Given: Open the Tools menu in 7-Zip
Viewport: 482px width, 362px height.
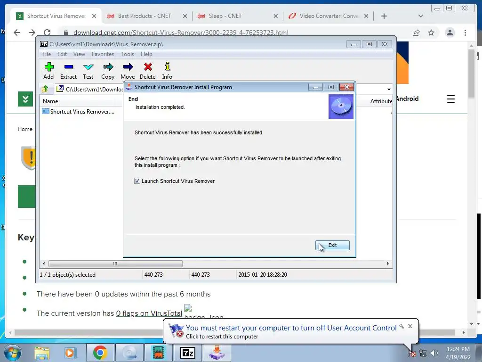Looking at the screenshot, I should click(x=127, y=54).
